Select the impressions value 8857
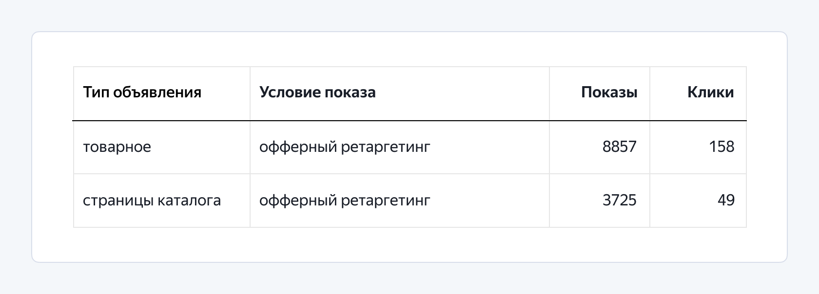The width and height of the screenshot is (819, 294). pos(619,147)
